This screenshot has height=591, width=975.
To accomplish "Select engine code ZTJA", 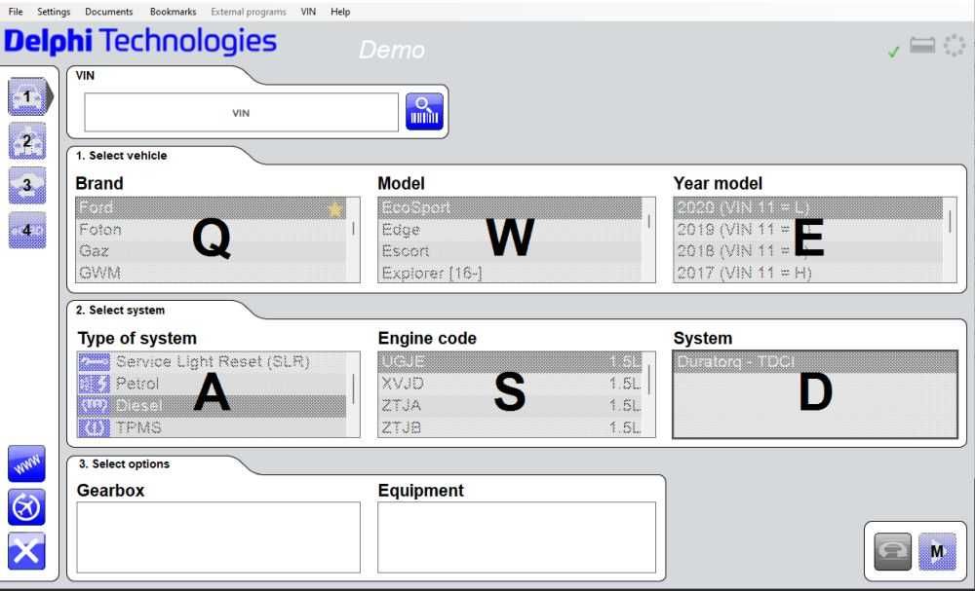I will point(510,406).
